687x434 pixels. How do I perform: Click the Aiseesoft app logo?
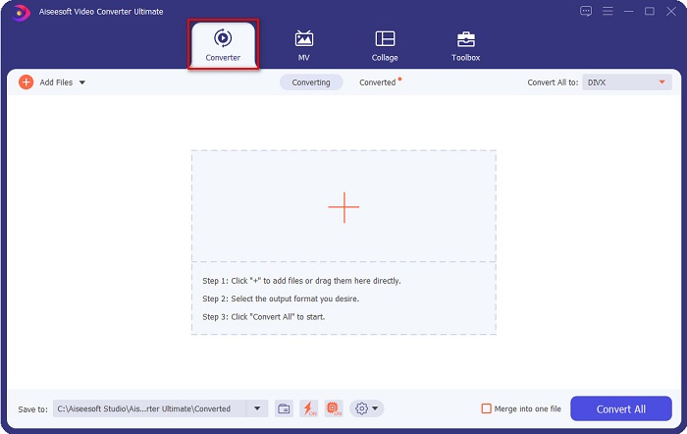click(x=21, y=13)
